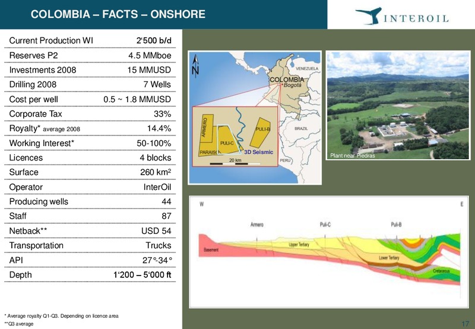Click the value '14.4%'
This screenshot has height=329, width=475.
[x=159, y=128]
